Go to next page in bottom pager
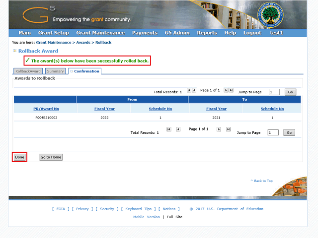The width and height of the screenshot is (318, 238). pos(219,129)
